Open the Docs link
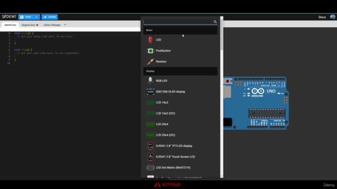 322,17
